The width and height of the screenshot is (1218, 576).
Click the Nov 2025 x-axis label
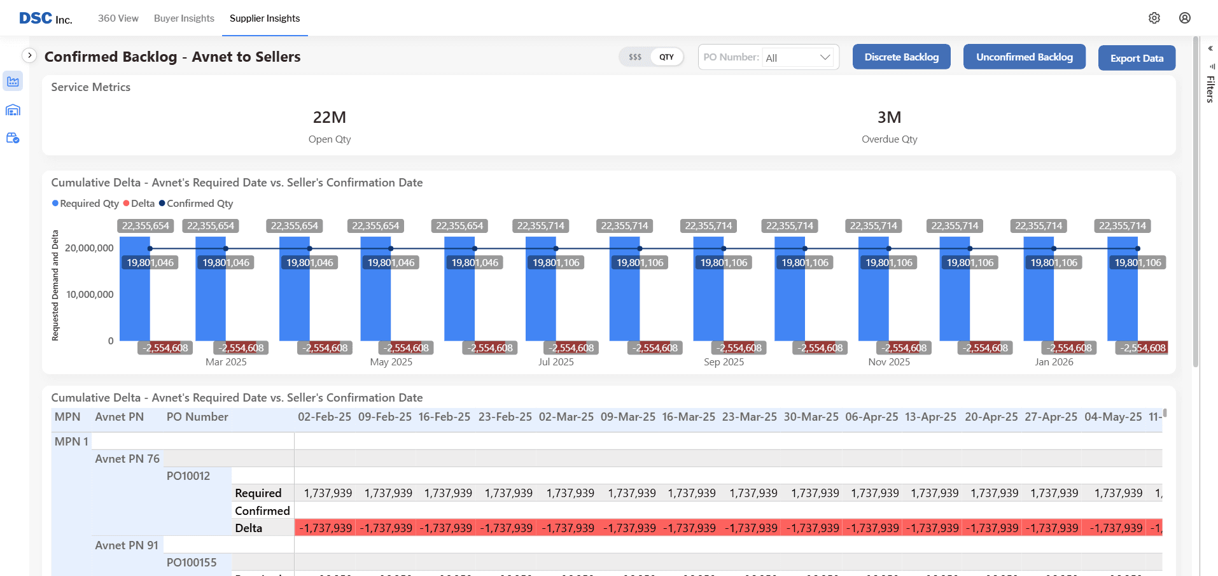[x=889, y=362]
